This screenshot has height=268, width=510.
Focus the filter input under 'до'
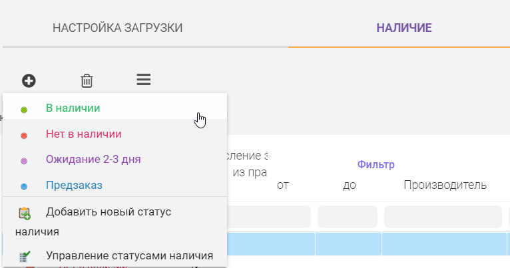point(348,217)
